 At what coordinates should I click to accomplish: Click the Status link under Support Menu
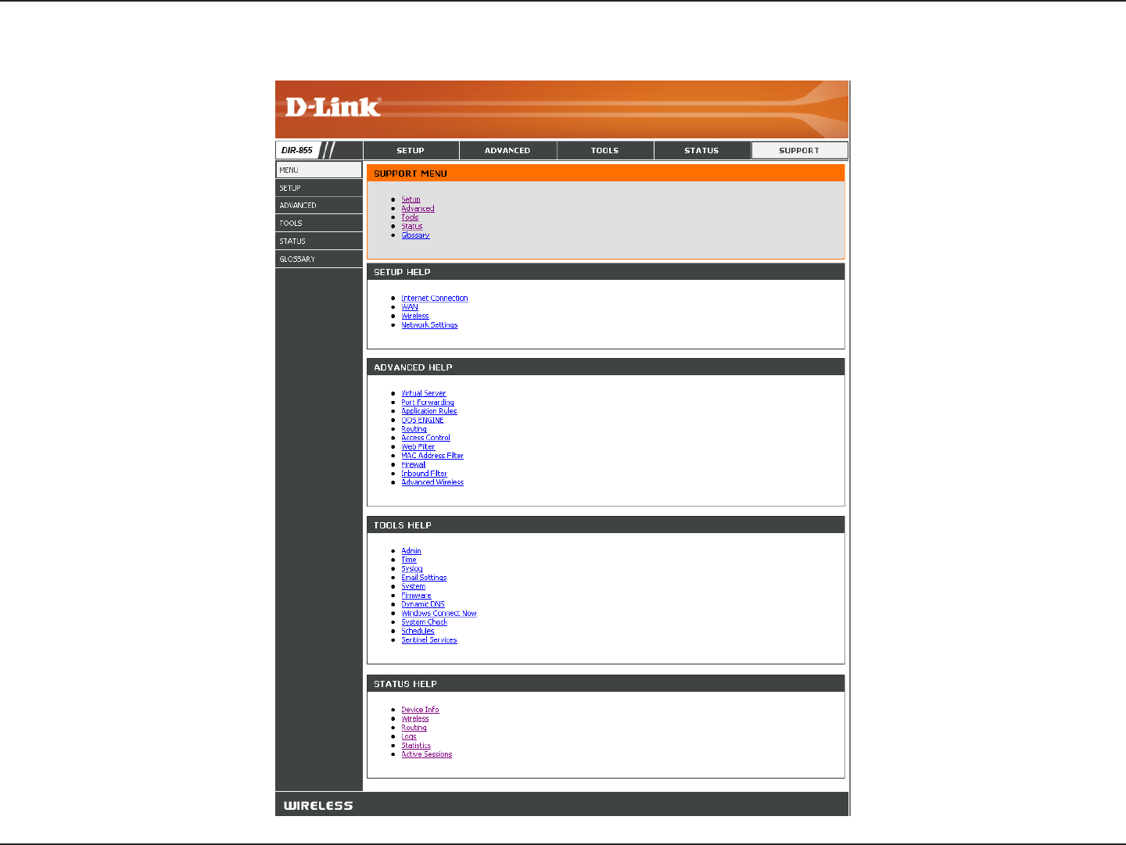[412, 226]
